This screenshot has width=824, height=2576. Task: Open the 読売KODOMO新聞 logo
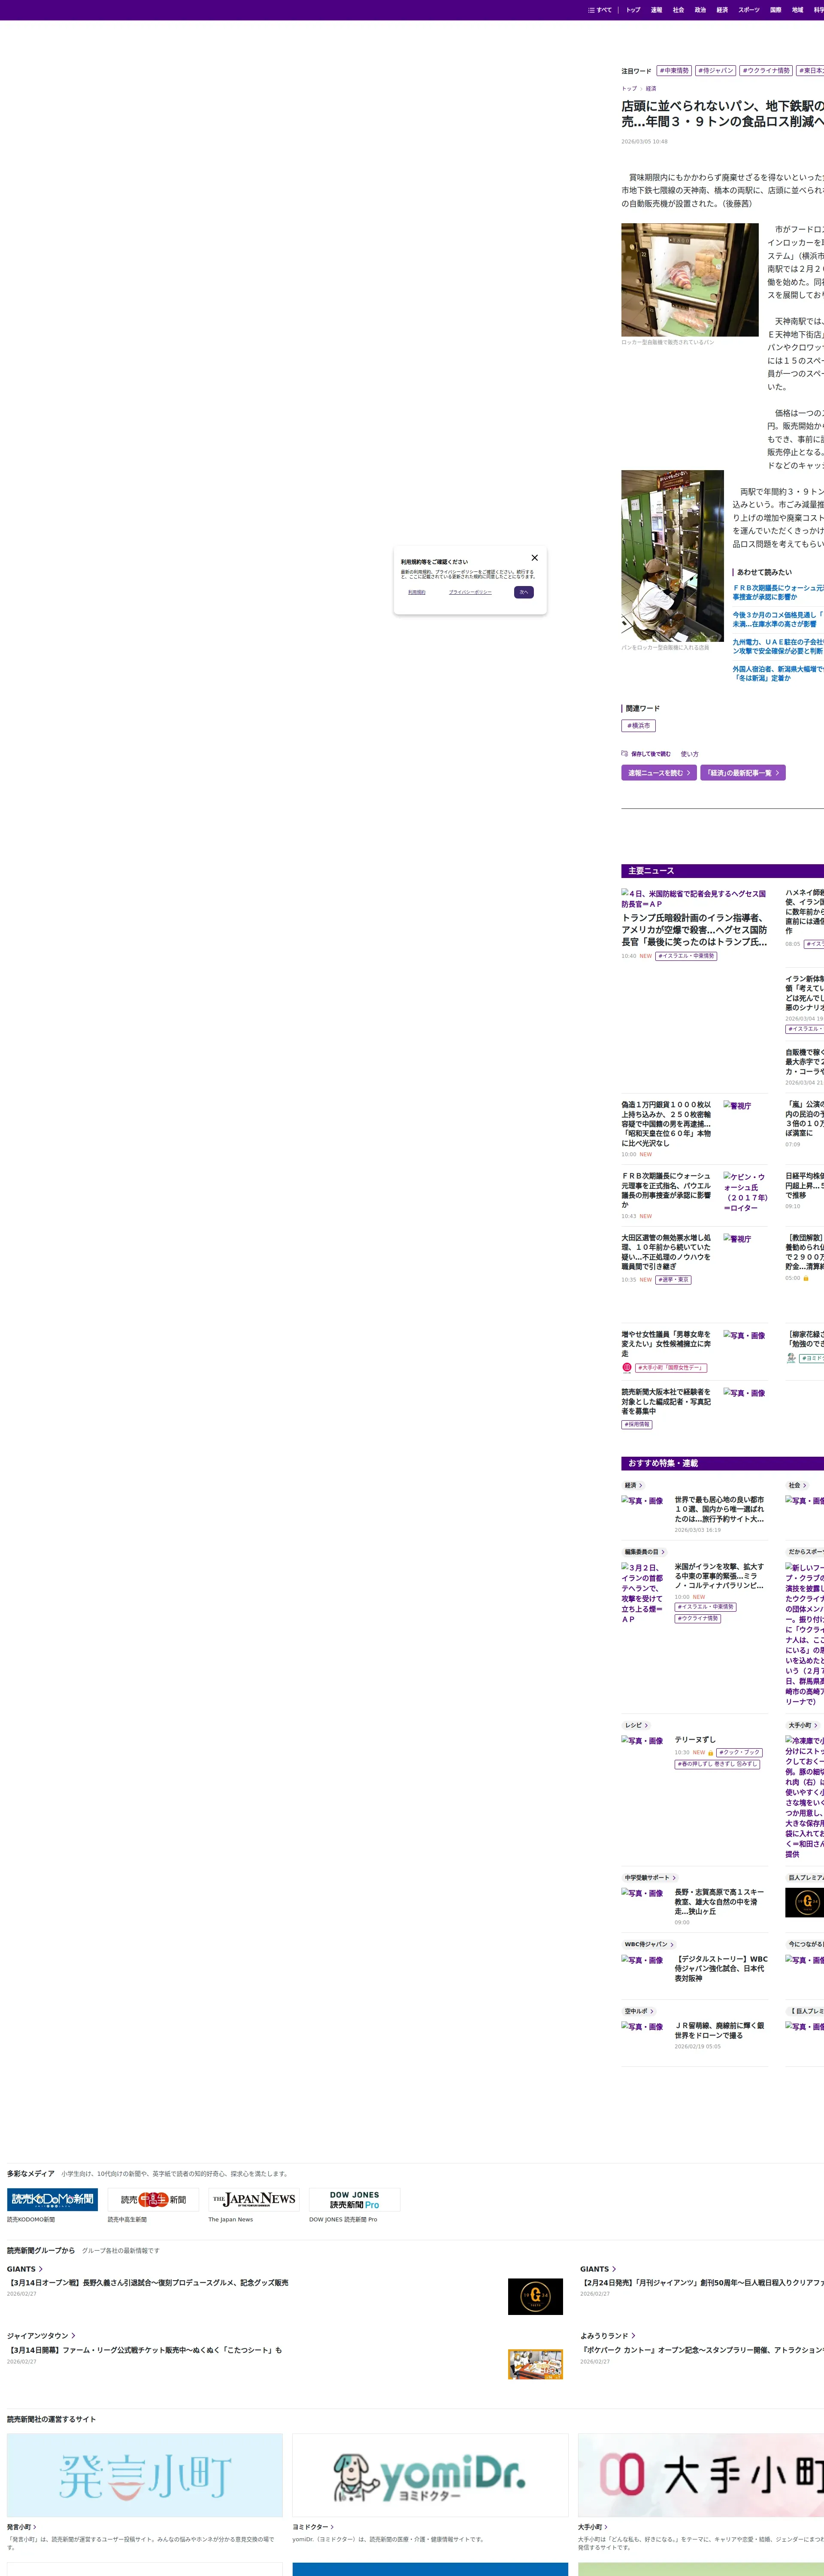(52, 2199)
